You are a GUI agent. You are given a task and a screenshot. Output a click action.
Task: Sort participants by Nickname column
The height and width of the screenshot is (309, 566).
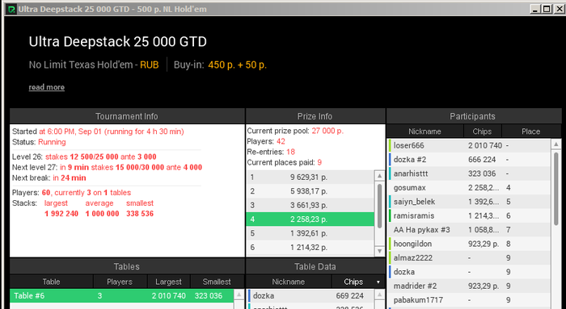click(x=424, y=132)
